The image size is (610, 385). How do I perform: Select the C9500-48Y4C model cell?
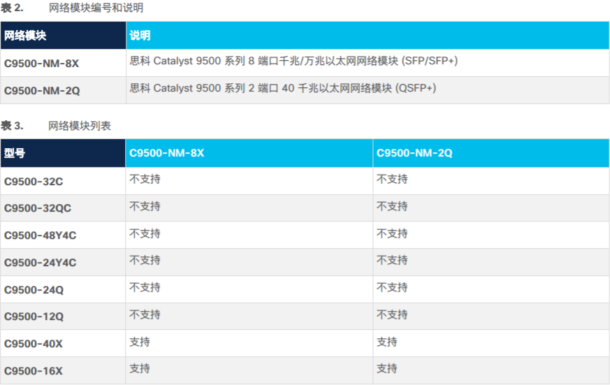click(63, 235)
